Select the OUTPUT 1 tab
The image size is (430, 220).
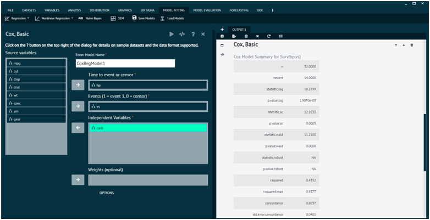tap(239, 30)
